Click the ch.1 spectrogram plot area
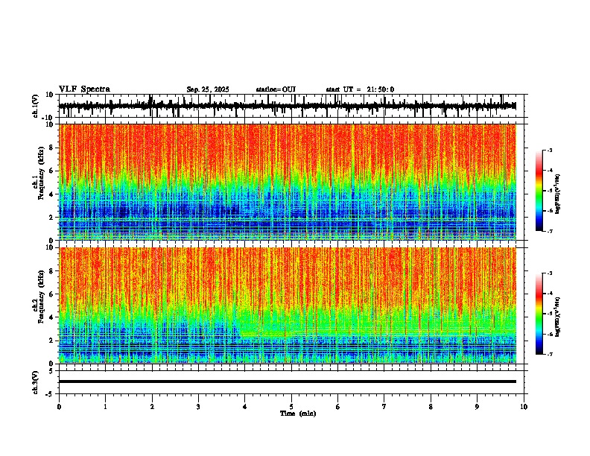Viewport: 590px width, 456px height. coord(288,182)
